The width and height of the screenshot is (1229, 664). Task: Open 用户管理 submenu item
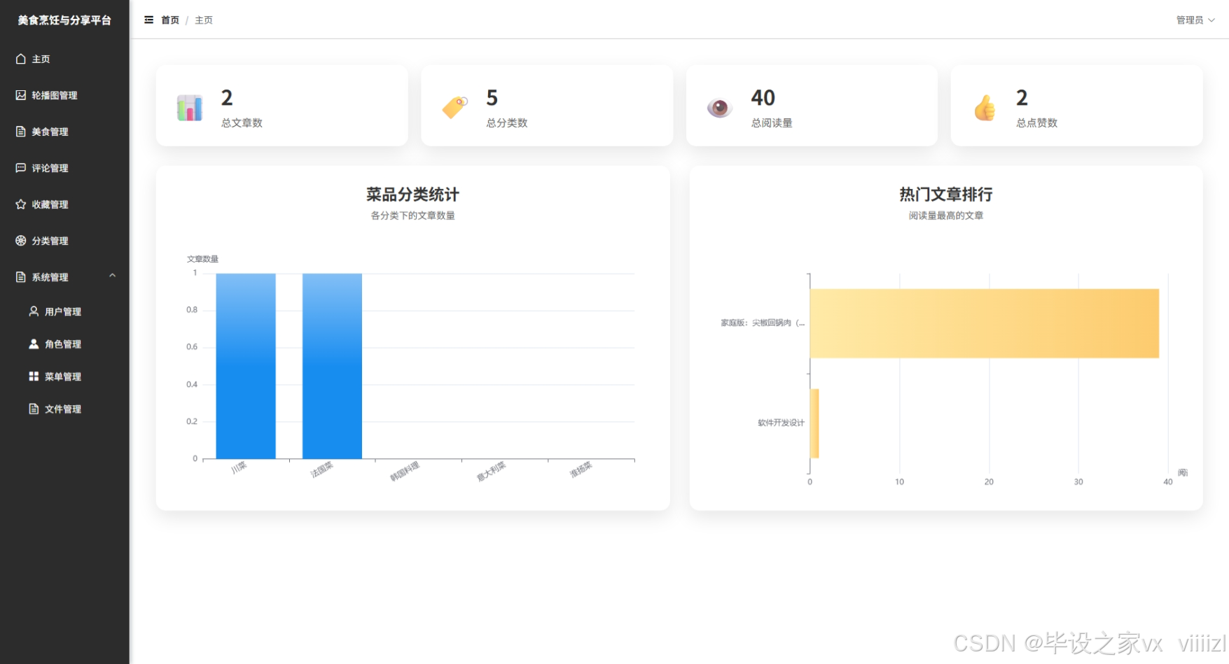pyautogui.click(x=64, y=311)
